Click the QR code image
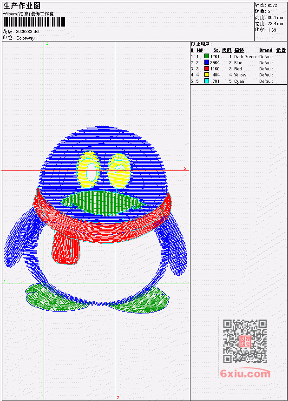Viewport: 288px width, 401px height. [x=245, y=341]
